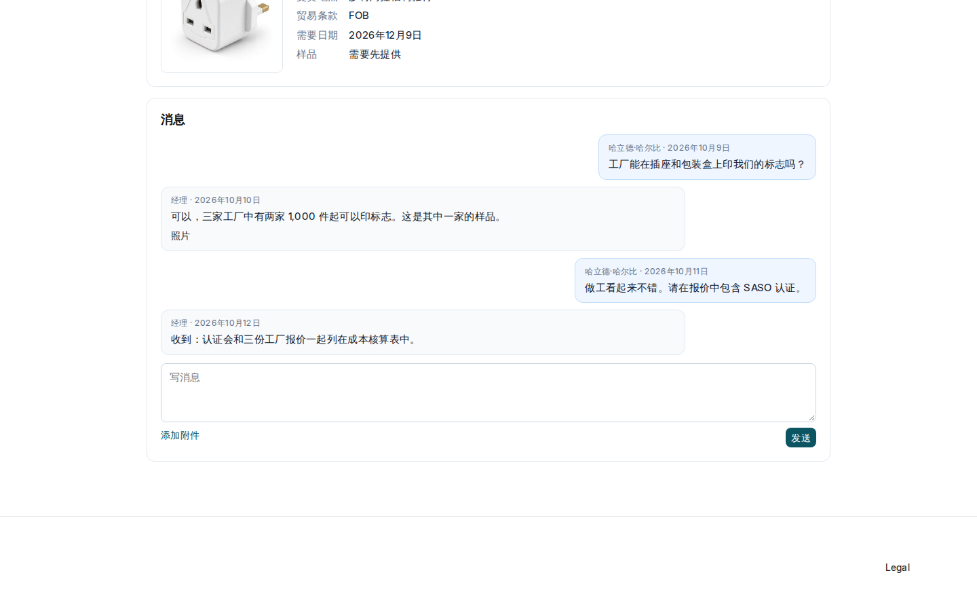Click the timestamp 哈立德·哈尔比 · 2026年10月9日
Viewport: 977px width, 611px height.
(669, 148)
